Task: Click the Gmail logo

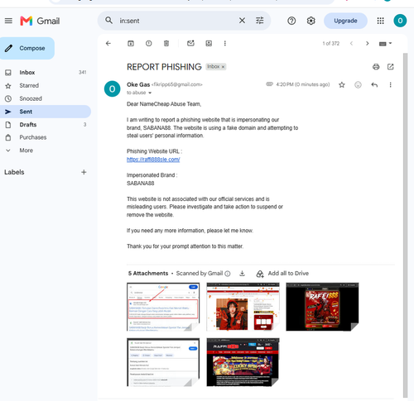Action: coord(40,21)
